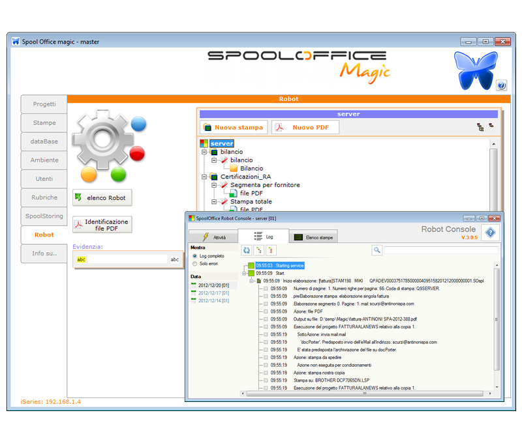
Task: Collapse the Segmenta per fornitore node
Action: coord(214,185)
